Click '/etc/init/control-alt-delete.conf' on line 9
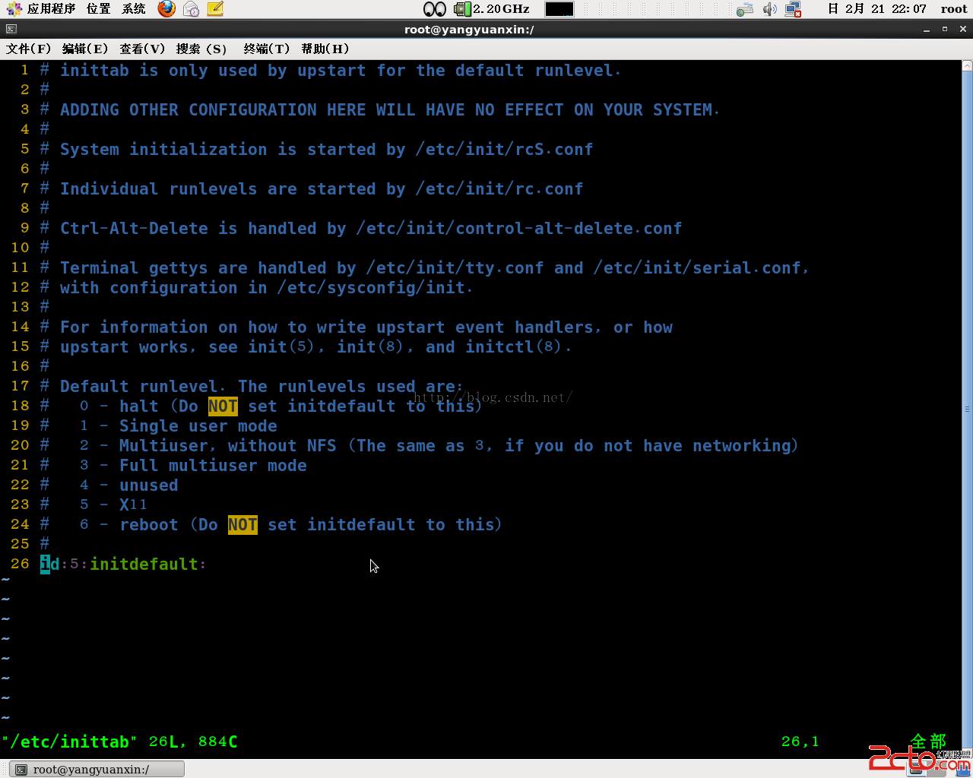The image size is (973, 778). [x=519, y=229]
